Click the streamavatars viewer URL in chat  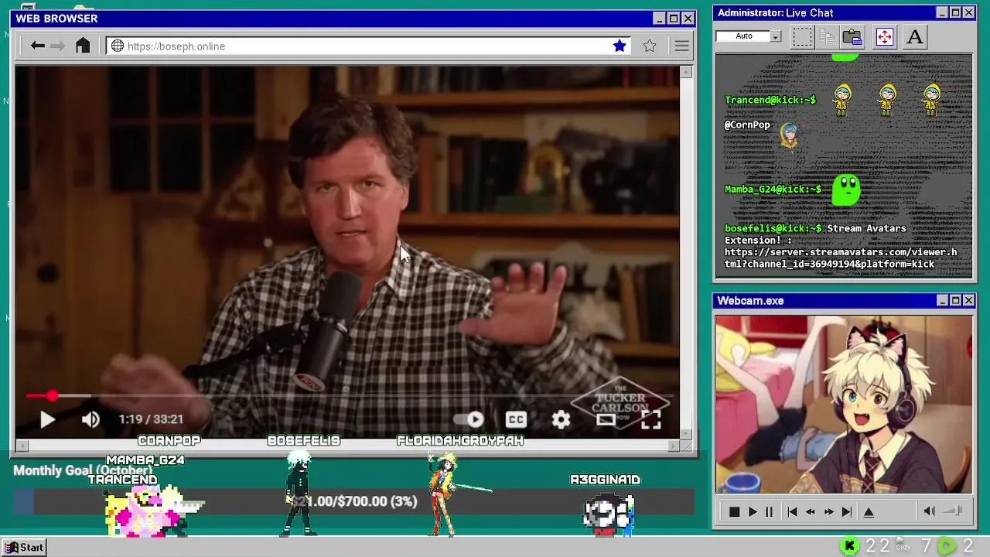pyautogui.click(x=841, y=258)
